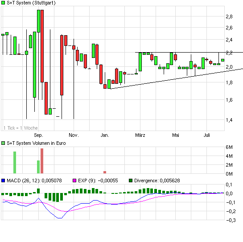Viewport: 243px width, 242px height.
Task: Click the 2,8 price axis label
Action: coord(229,16)
